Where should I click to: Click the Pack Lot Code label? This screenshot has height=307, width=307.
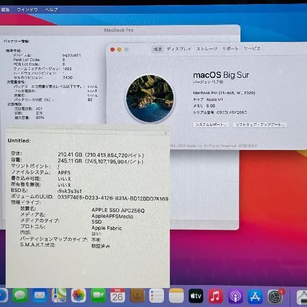tap(27, 60)
